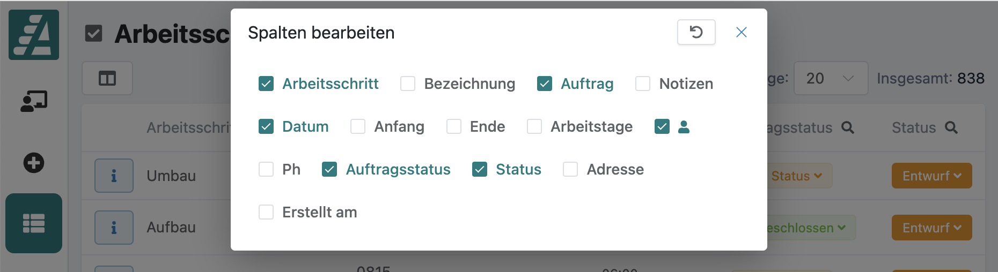Click the Auftragsstatus checkbox label
The width and height of the screenshot is (998, 272).
[x=398, y=169]
